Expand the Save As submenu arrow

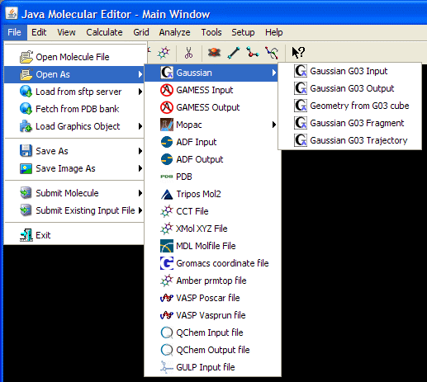tap(140, 151)
